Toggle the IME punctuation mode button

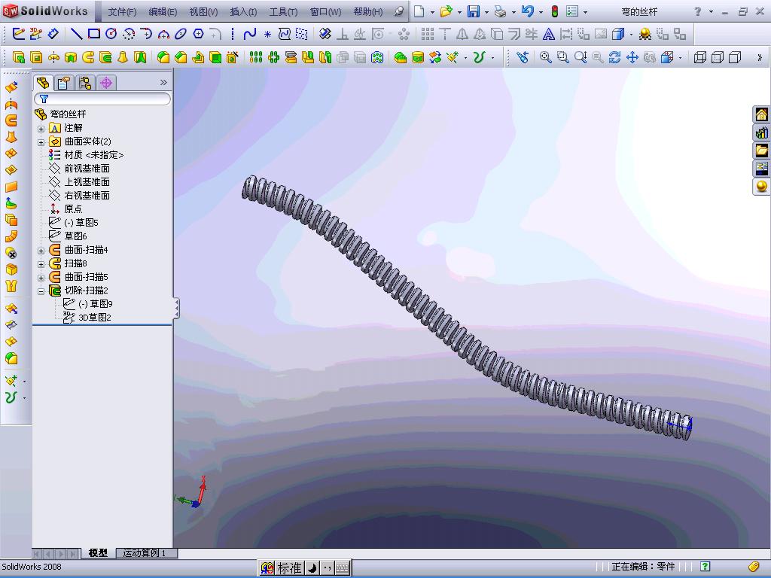tap(327, 569)
